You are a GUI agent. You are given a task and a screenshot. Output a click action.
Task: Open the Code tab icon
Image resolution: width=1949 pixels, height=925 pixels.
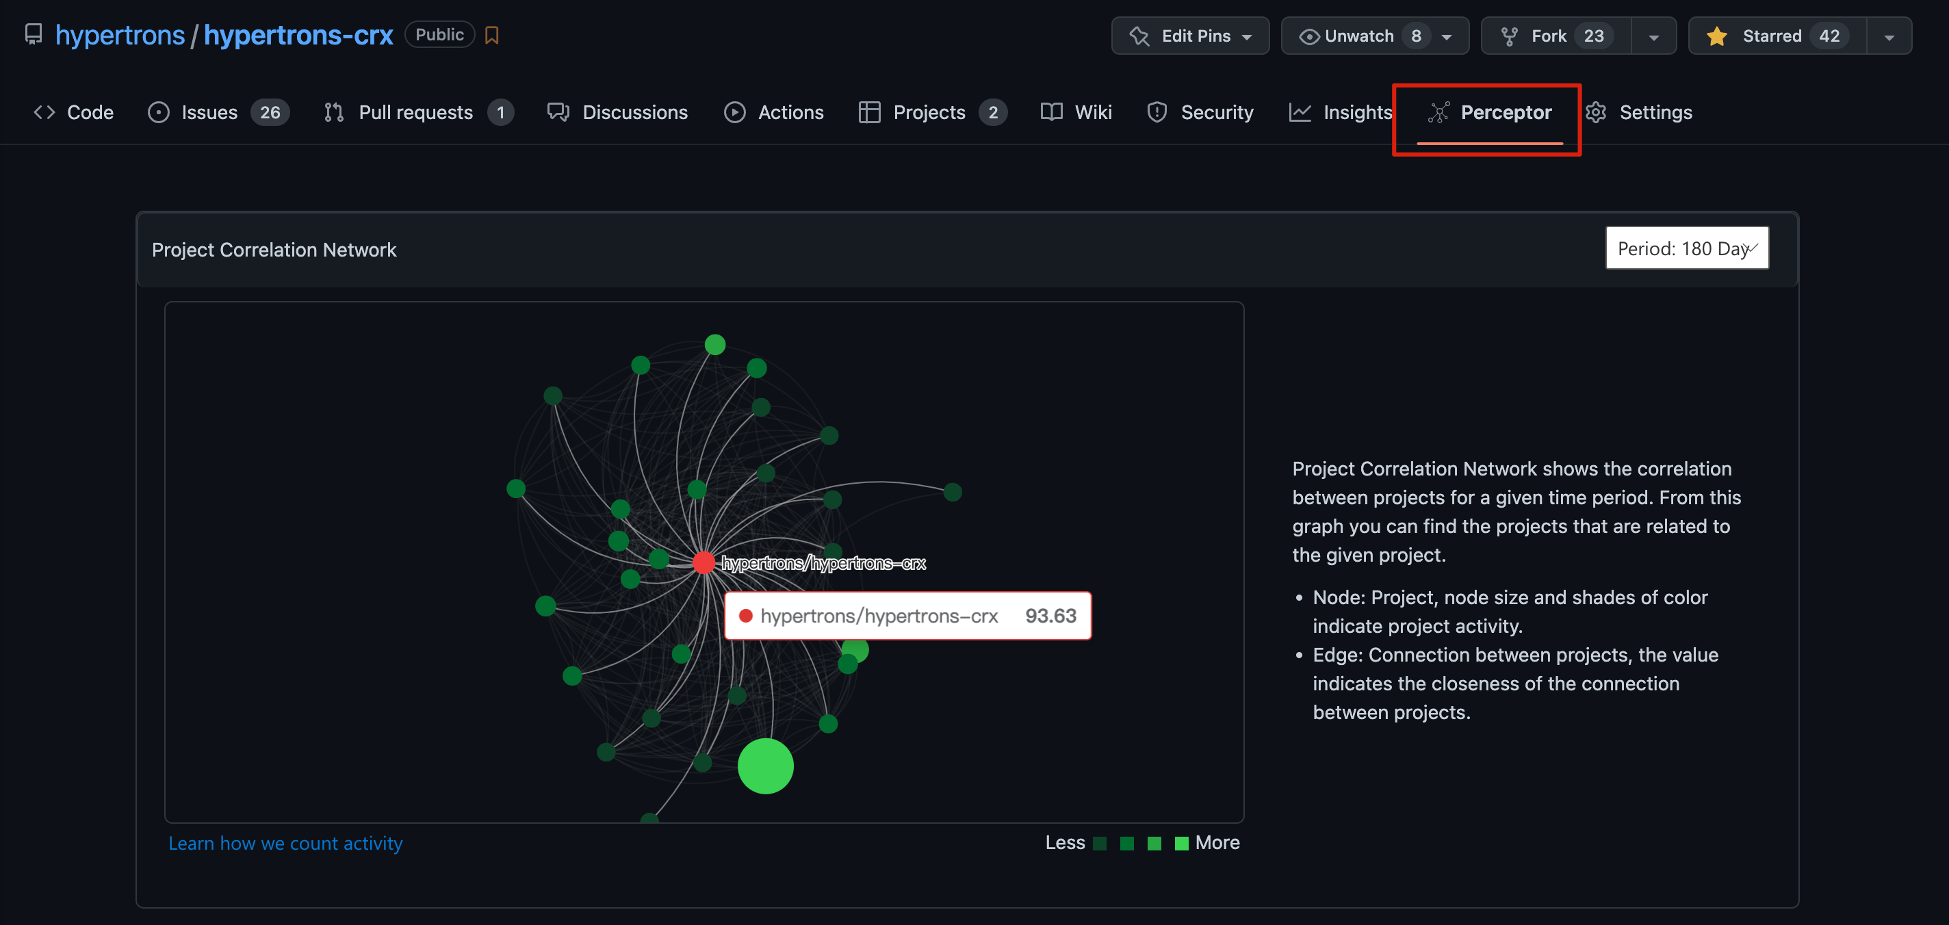point(44,113)
